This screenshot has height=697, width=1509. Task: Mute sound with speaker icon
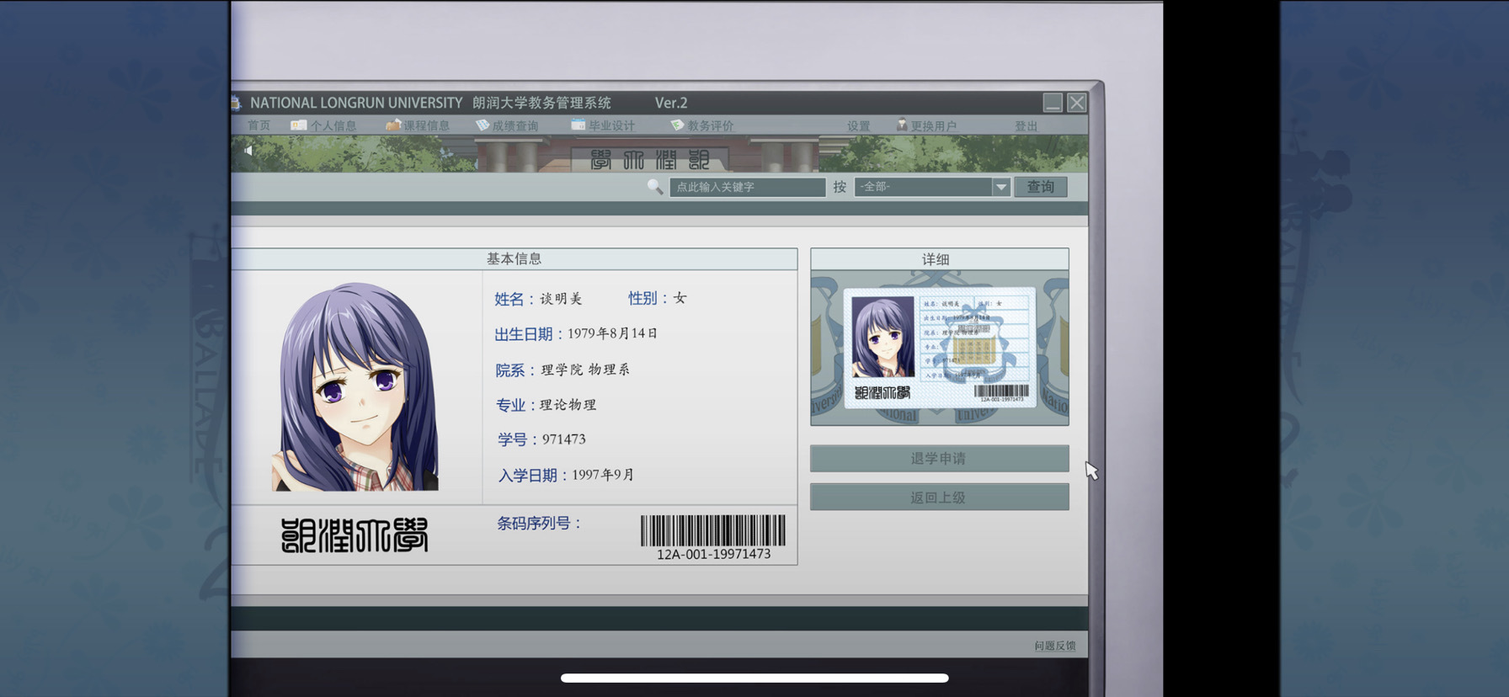248,151
